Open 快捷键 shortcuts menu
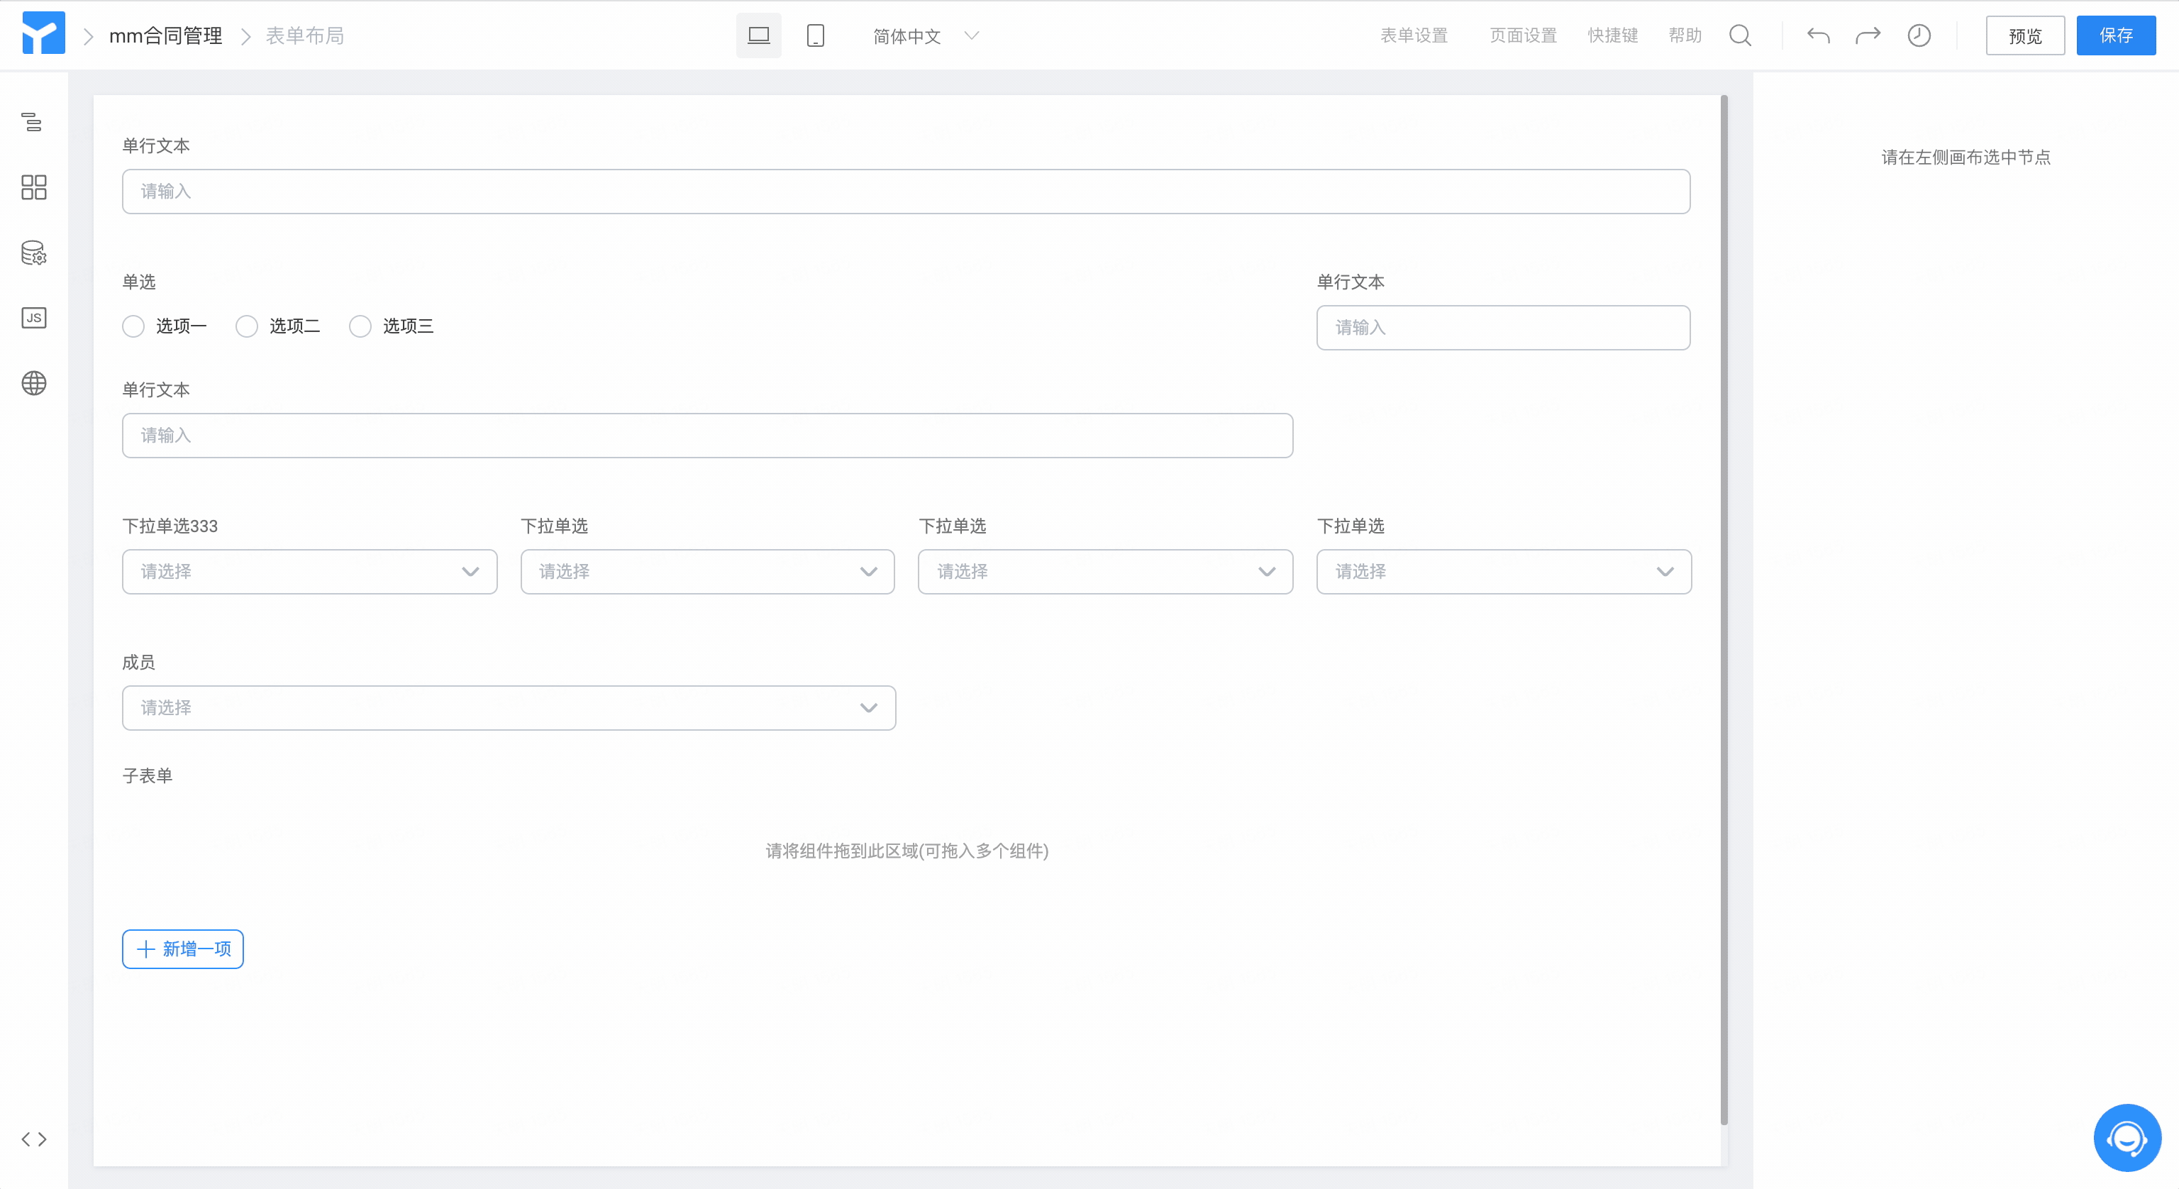The width and height of the screenshot is (2179, 1189). [1613, 35]
